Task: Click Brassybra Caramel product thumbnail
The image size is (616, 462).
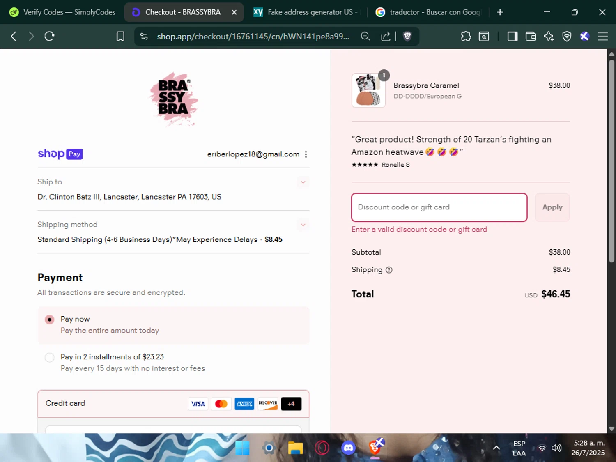Action: pyautogui.click(x=368, y=90)
